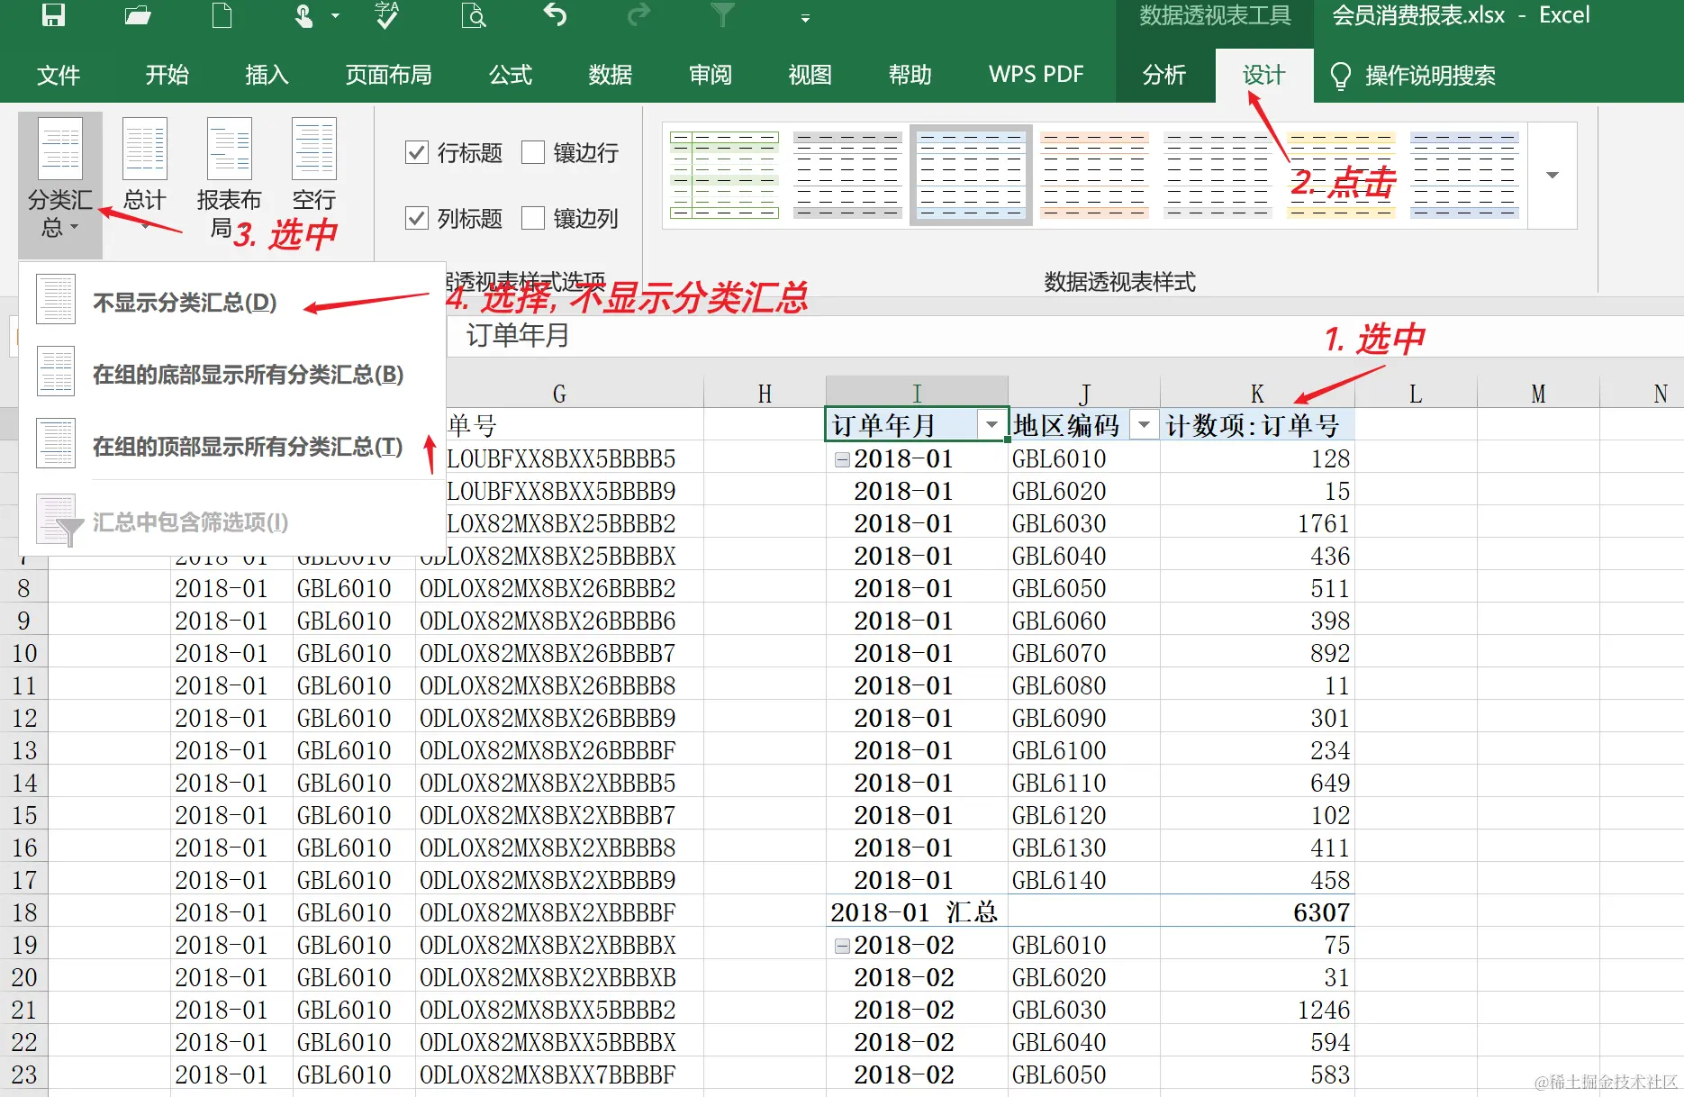Screen dimensions: 1684x1097
Task: Click the lightbulb 操作说明搜索 icon
Action: pos(1340,76)
